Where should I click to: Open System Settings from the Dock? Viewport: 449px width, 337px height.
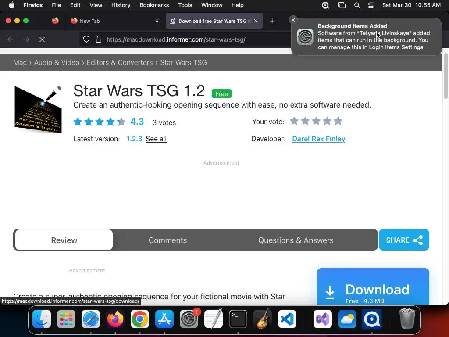(x=189, y=319)
